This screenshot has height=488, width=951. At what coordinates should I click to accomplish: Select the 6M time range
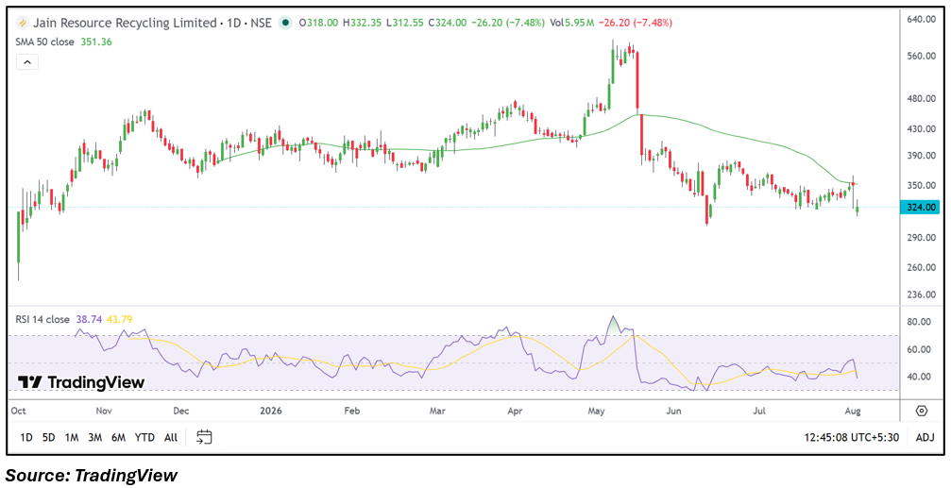tap(119, 437)
